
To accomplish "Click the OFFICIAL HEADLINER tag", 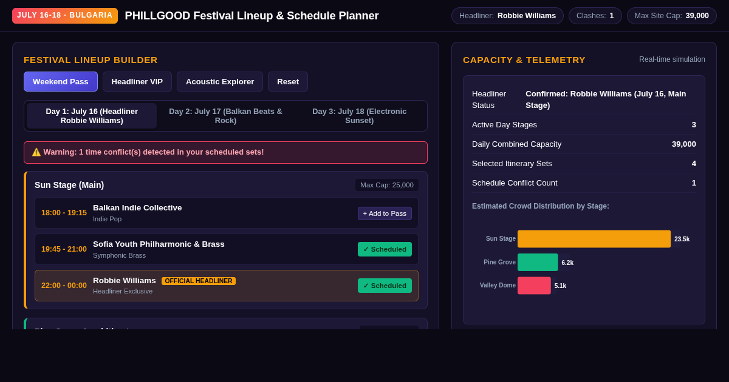I will pyautogui.click(x=199, y=281).
